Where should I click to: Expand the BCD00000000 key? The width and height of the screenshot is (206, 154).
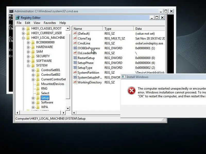click(x=28, y=43)
